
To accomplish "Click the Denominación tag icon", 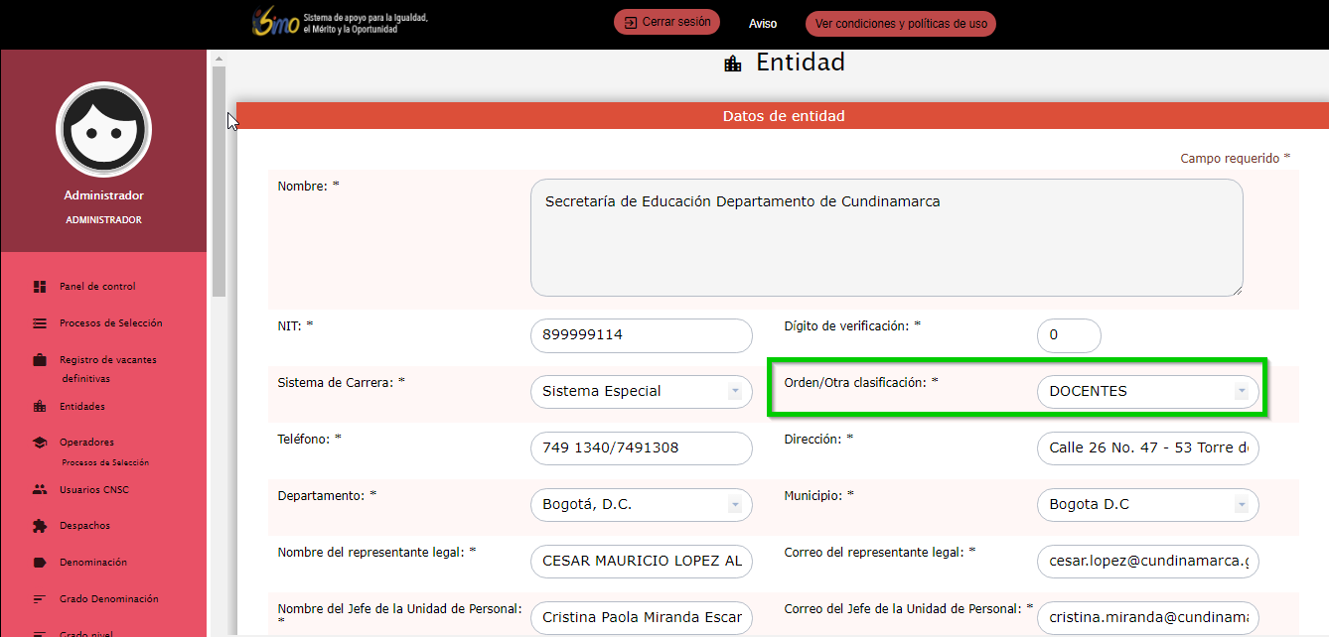I will (40, 563).
